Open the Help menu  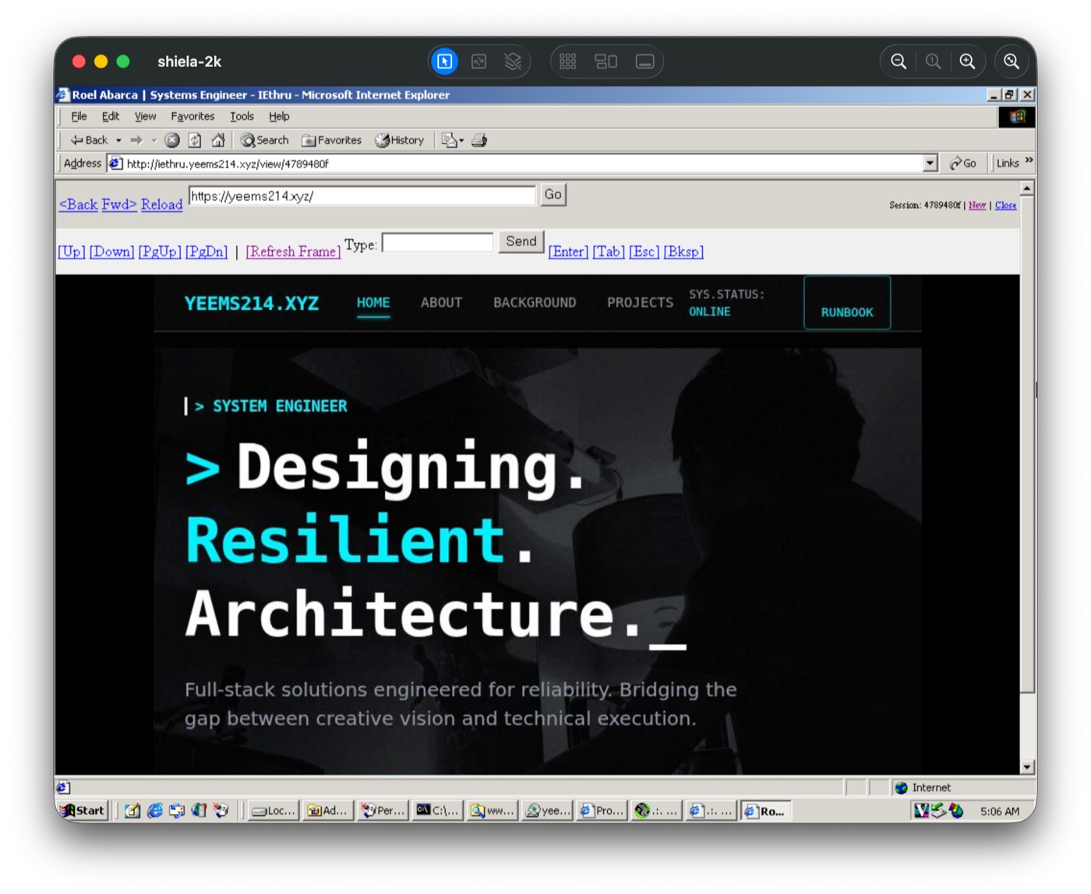[x=279, y=116]
